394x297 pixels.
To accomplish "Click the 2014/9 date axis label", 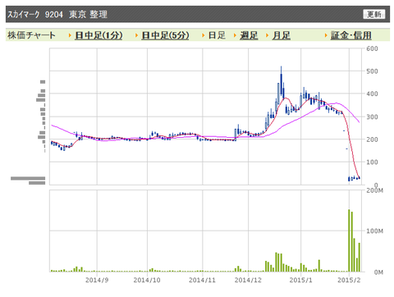I will [x=97, y=280].
